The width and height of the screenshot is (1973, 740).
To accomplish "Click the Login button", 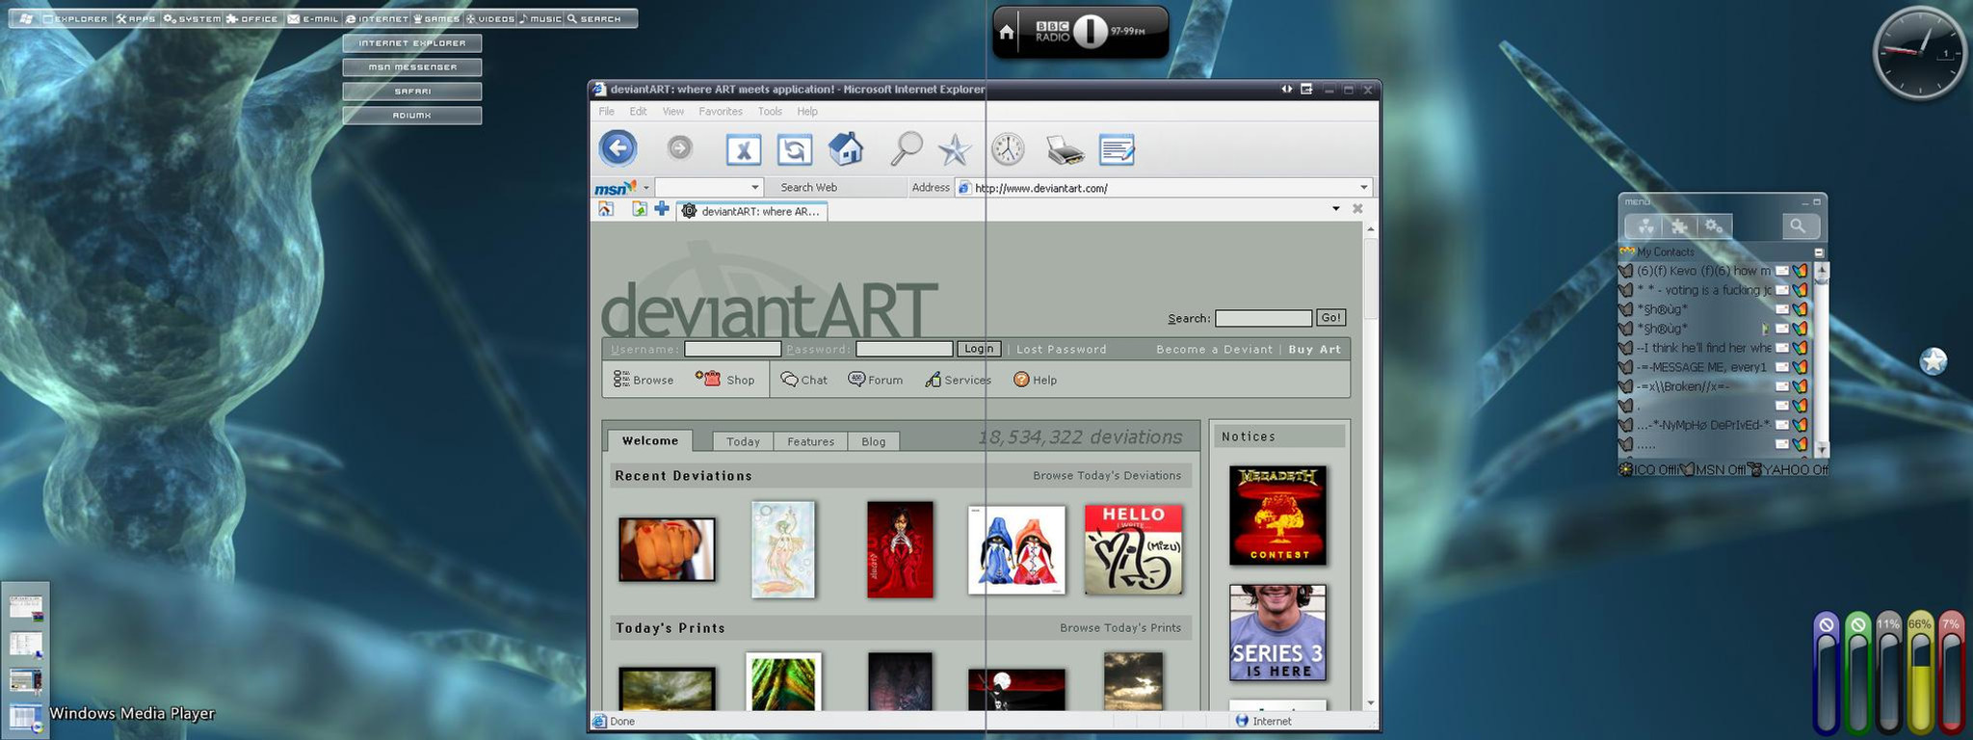I will [x=979, y=349].
